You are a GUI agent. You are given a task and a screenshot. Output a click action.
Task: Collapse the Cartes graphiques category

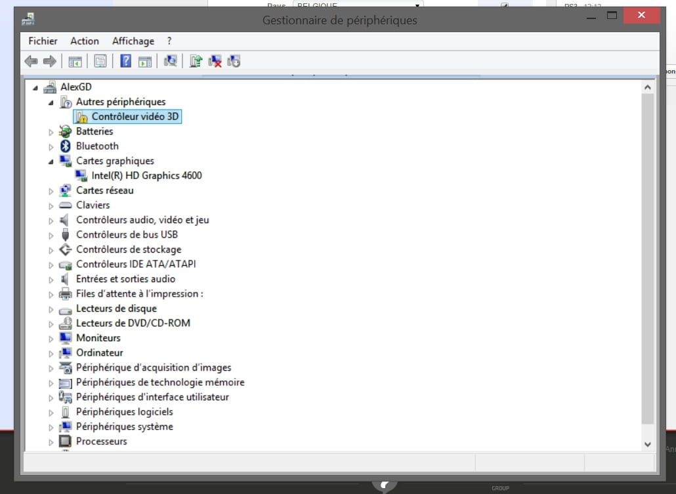tap(51, 161)
